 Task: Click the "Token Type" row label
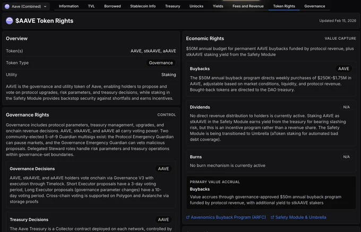click(18, 63)
